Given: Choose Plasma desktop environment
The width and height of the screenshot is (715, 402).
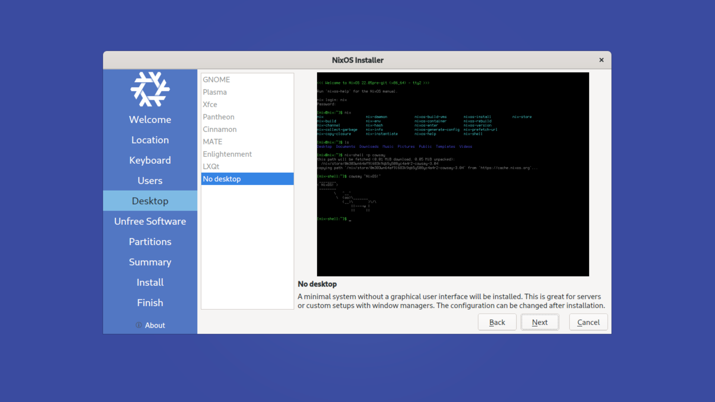Looking at the screenshot, I should tap(215, 92).
